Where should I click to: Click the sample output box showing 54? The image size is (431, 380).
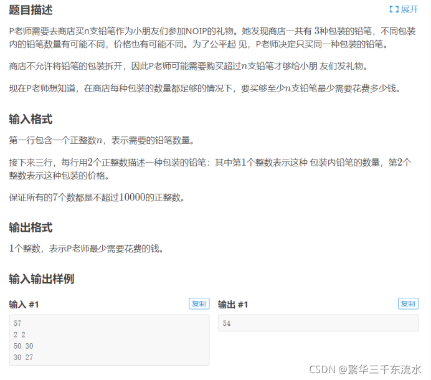318,323
